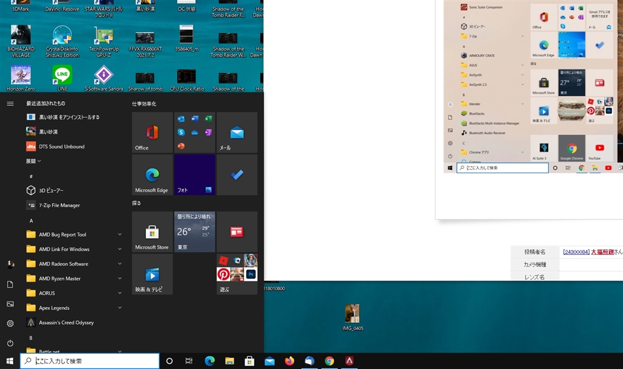Open Documents icon in Start sidebar
This screenshot has height=369, width=623.
pyautogui.click(x=10, y=285)
